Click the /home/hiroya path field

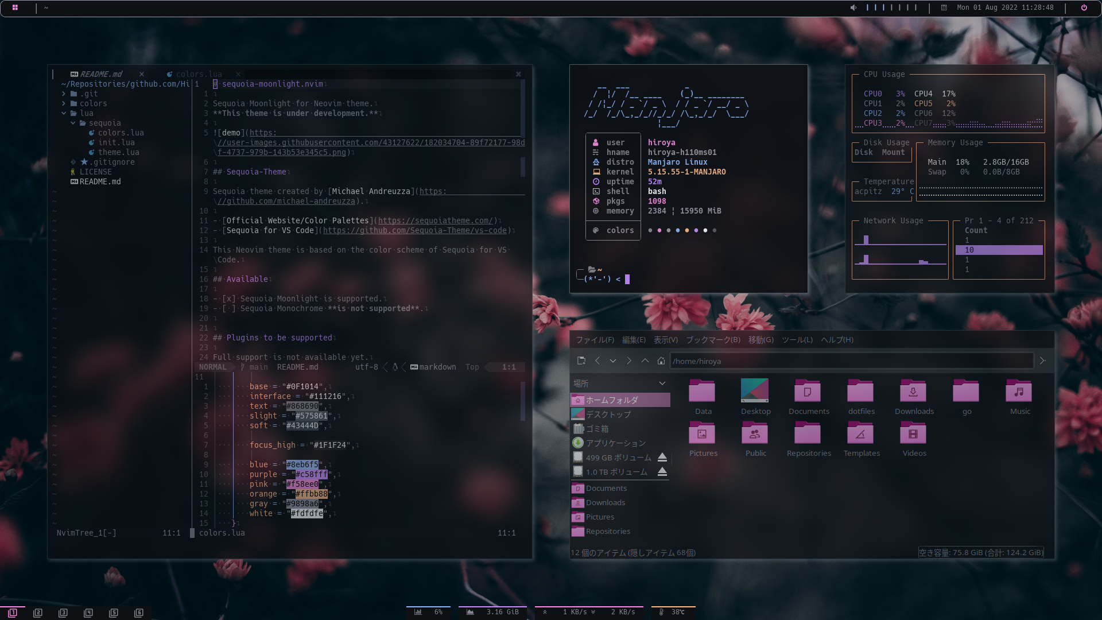[x=849, y=361]
